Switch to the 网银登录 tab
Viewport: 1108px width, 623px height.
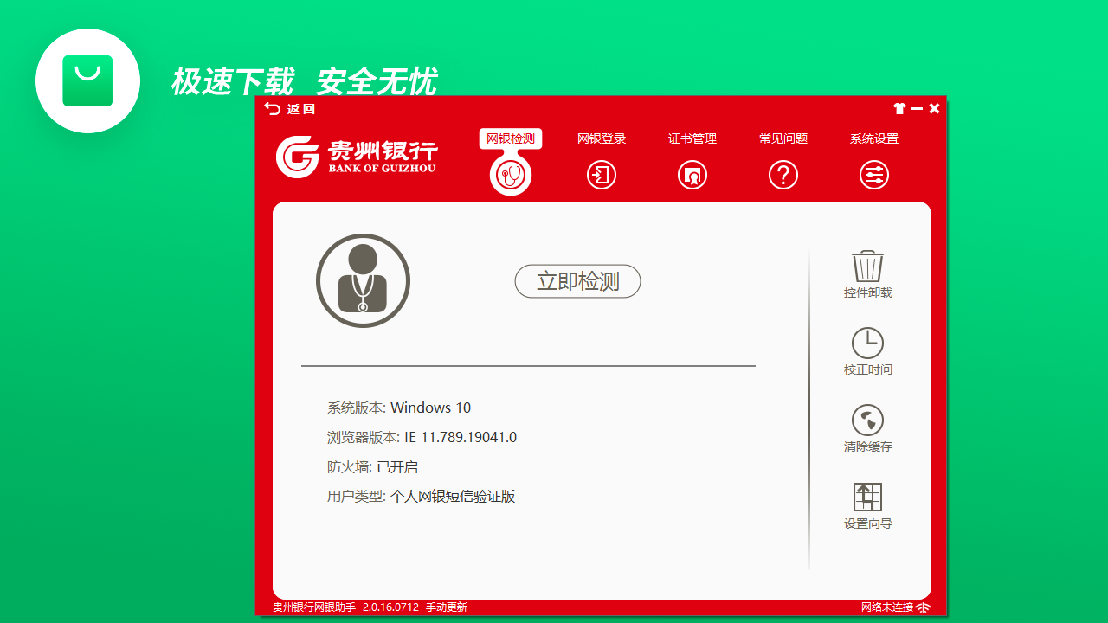click(601, 138)
